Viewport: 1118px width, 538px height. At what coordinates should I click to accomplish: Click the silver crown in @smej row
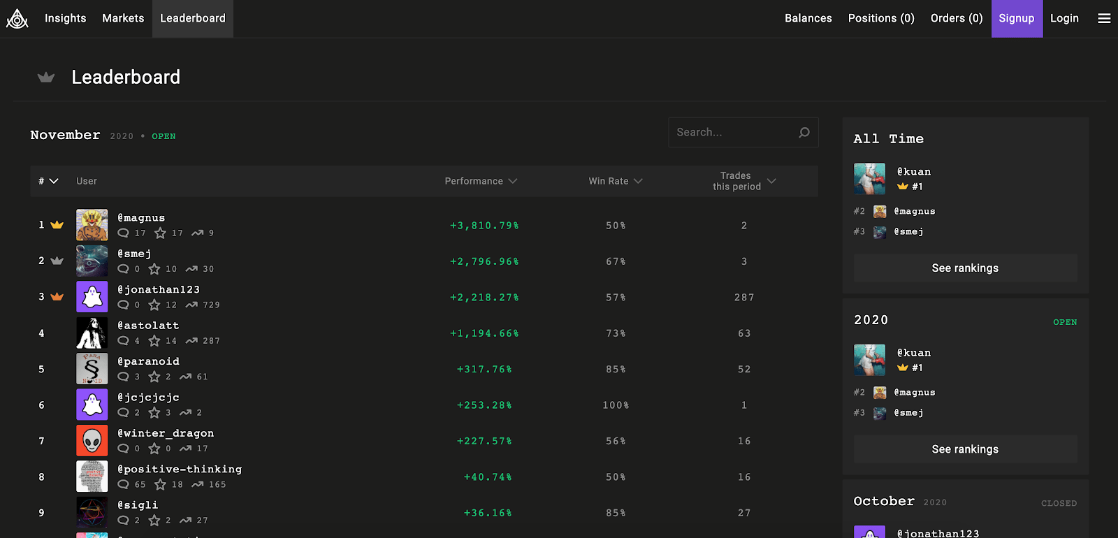click(57, 261)
